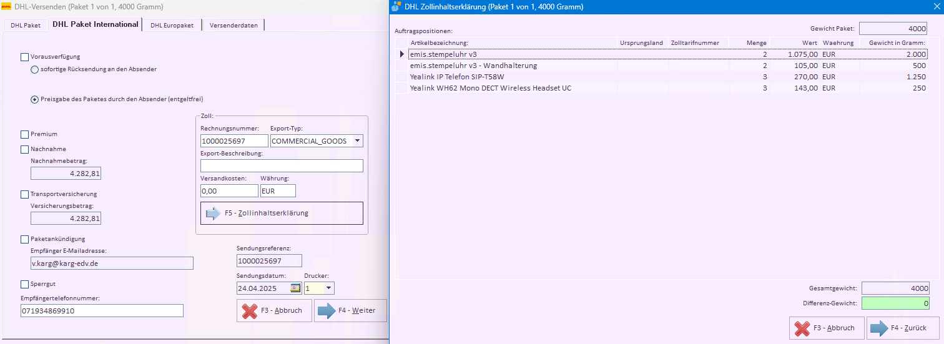Click the Nachnahmebetrag field
Image resolution: width=944 pixels, height=344 pixels.
click(x=66, y=174)
